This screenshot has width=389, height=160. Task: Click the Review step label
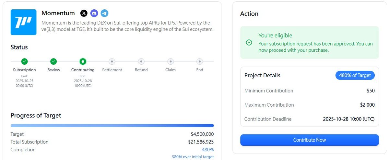click(54, 70)
